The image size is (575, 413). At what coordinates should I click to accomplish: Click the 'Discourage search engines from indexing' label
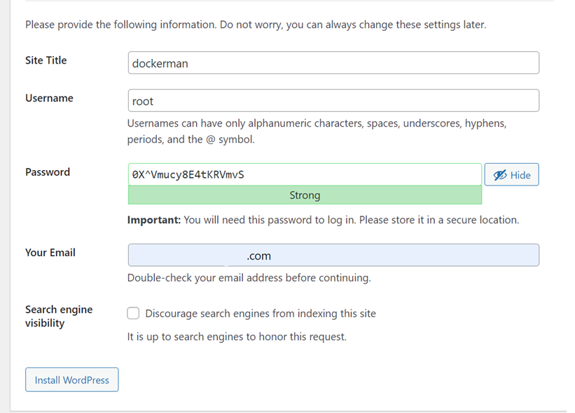click(261, 314)
